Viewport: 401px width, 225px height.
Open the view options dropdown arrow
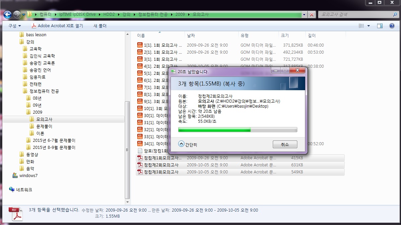(x=368, y=26)
